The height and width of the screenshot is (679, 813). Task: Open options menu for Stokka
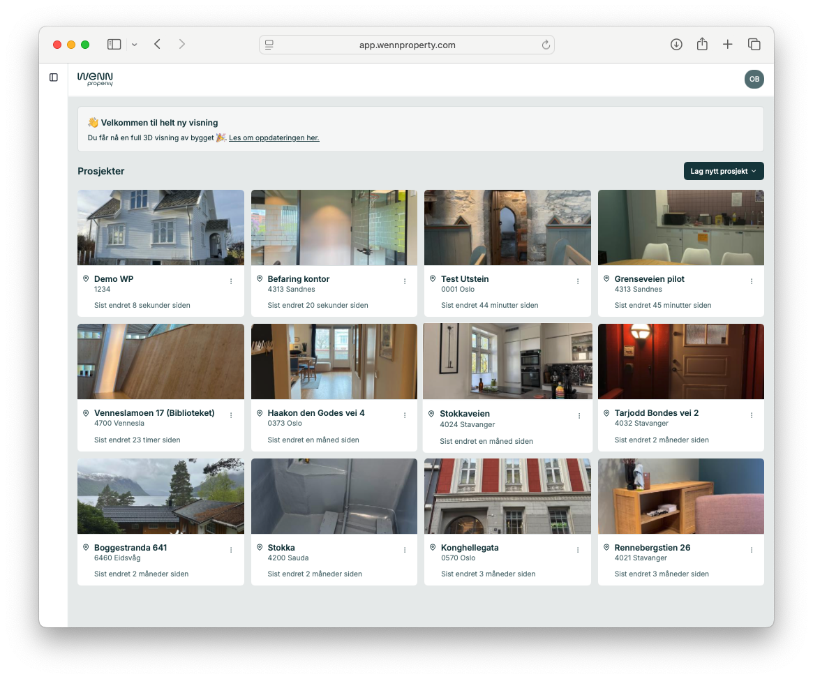405,550
